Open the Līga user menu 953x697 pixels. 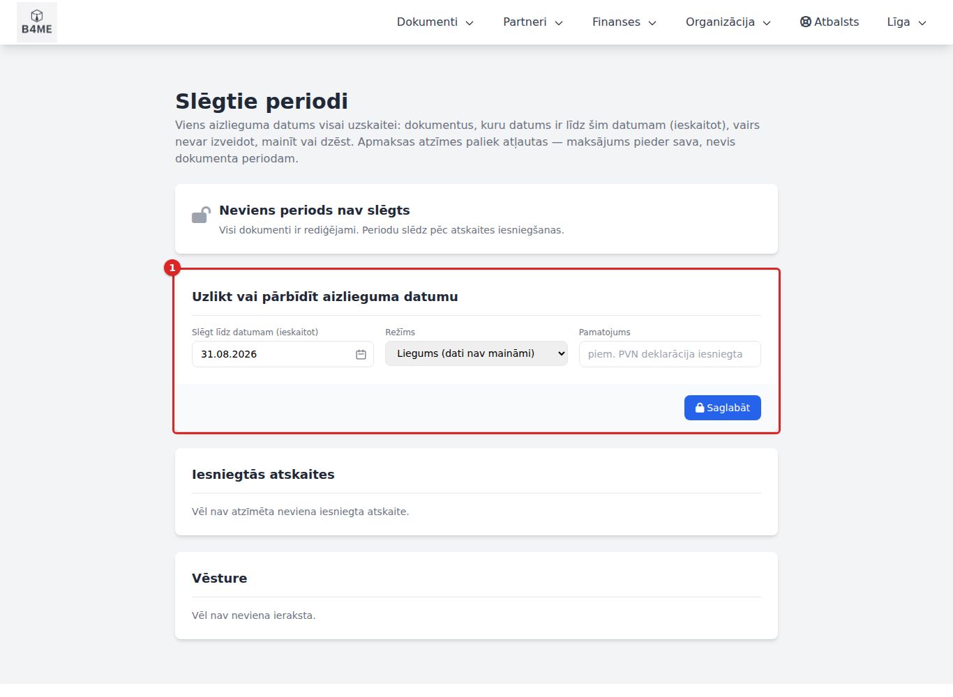906,22
